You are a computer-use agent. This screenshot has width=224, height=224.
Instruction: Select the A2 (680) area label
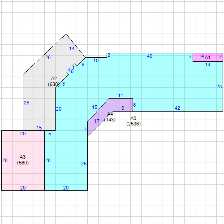coord(54,82)
